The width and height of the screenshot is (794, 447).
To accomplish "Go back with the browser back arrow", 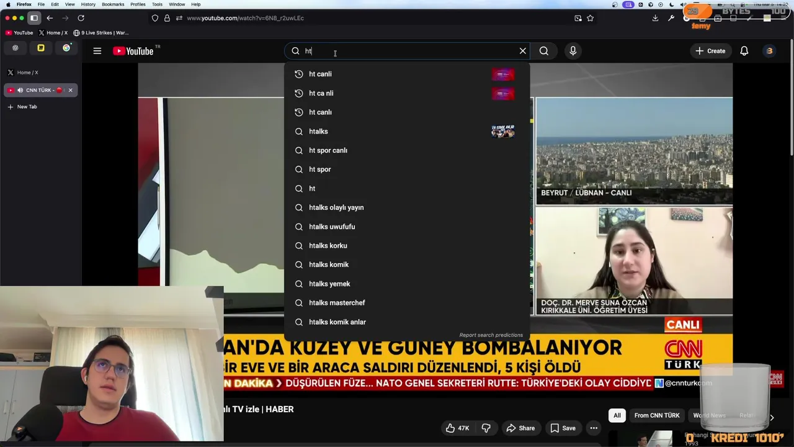I will click(x=50, y=18).
